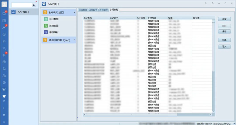Switch to the first 连接配置 tab
Image resolution: width=236 pixels, height=125 pixels.
[93, 10]
